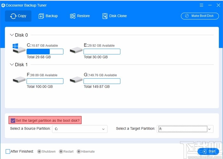223x159 pixels.
Task: Switch to the Disk Clone tab
Action: coord(114,16)
